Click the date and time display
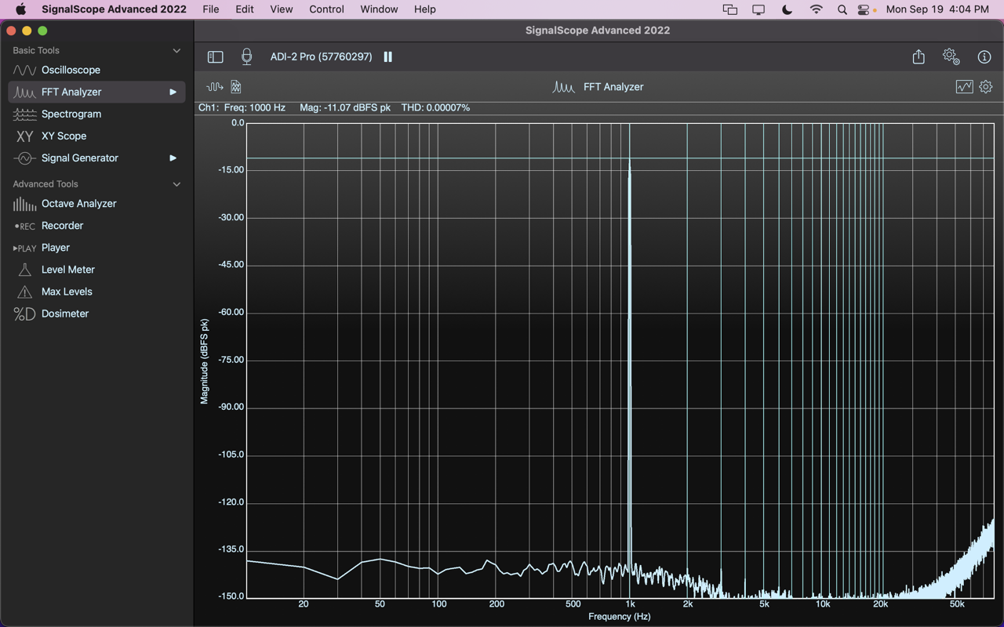This screenshot has width=1004, height=627. [x=937, y=9]
